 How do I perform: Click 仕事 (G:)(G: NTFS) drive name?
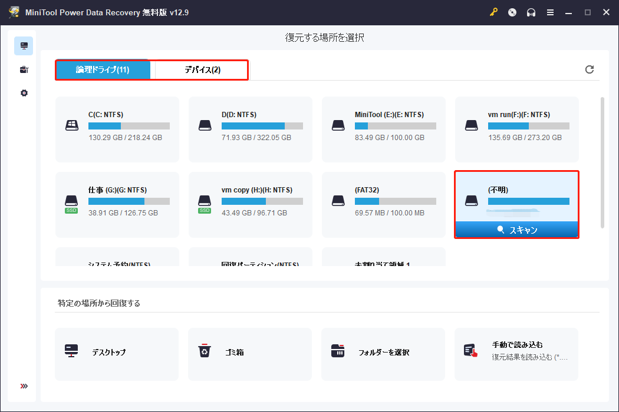(118, 190)
